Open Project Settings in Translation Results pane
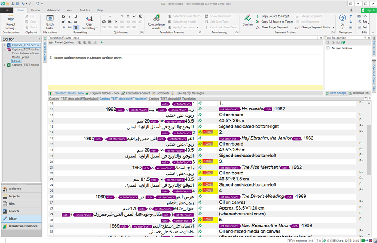 (62, 43)
